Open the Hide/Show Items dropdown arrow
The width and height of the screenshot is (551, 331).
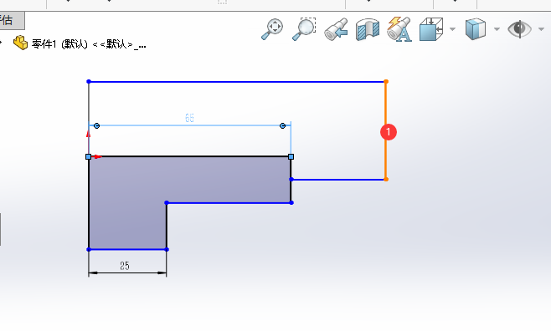tap(541, 29)
